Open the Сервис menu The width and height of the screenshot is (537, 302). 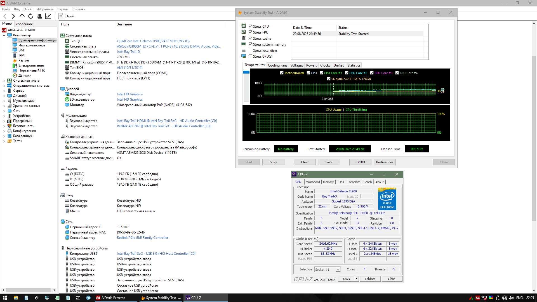[x=63, y=9]
